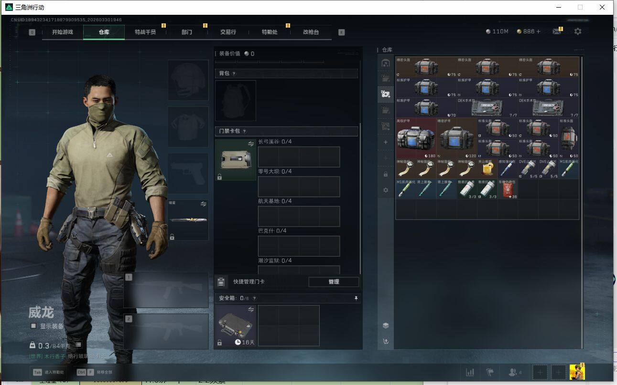
Task: Click the empty backpack slot
Action: pyautogui.click(x=236, y=101)
